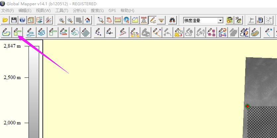Select the green vertex marker on the map

247,106
